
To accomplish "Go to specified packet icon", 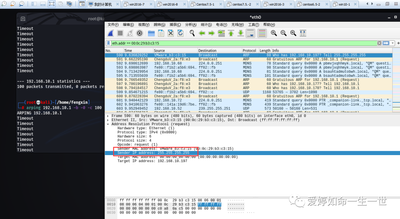I will 221,33.
